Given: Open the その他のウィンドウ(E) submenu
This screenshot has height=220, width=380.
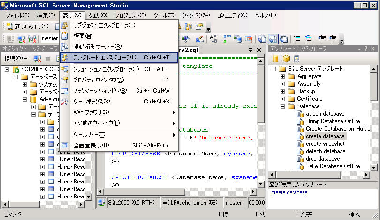Looking at the screenshot, I should pos(119,123).
